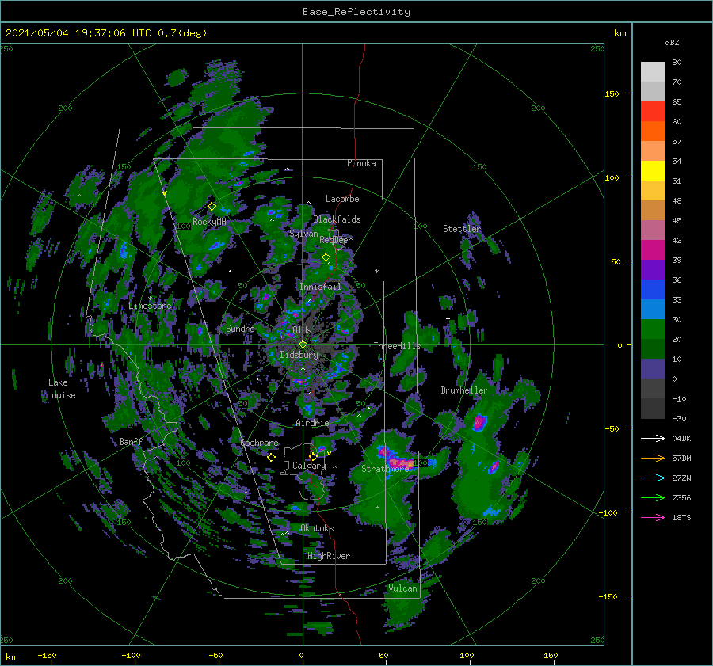Click the yellow radar site marker at Didsbury
This screenshot has height=666, width=713.
[x=303, y=344]
